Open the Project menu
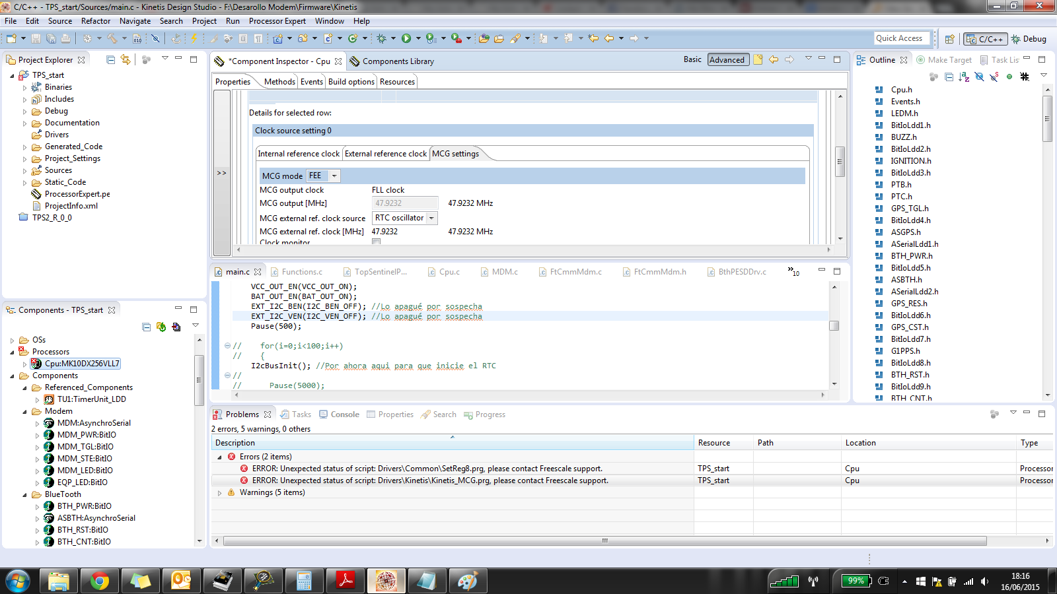Screen dimensions: 1057x594 point(204,21)
